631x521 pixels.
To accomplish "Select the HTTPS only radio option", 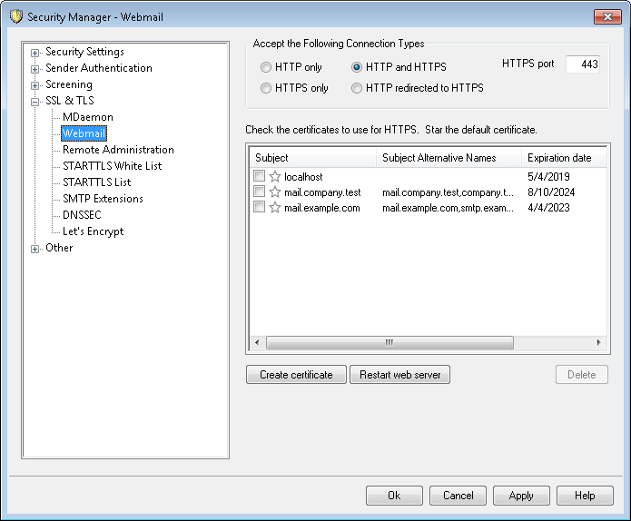I will click(x=266, y=89).
